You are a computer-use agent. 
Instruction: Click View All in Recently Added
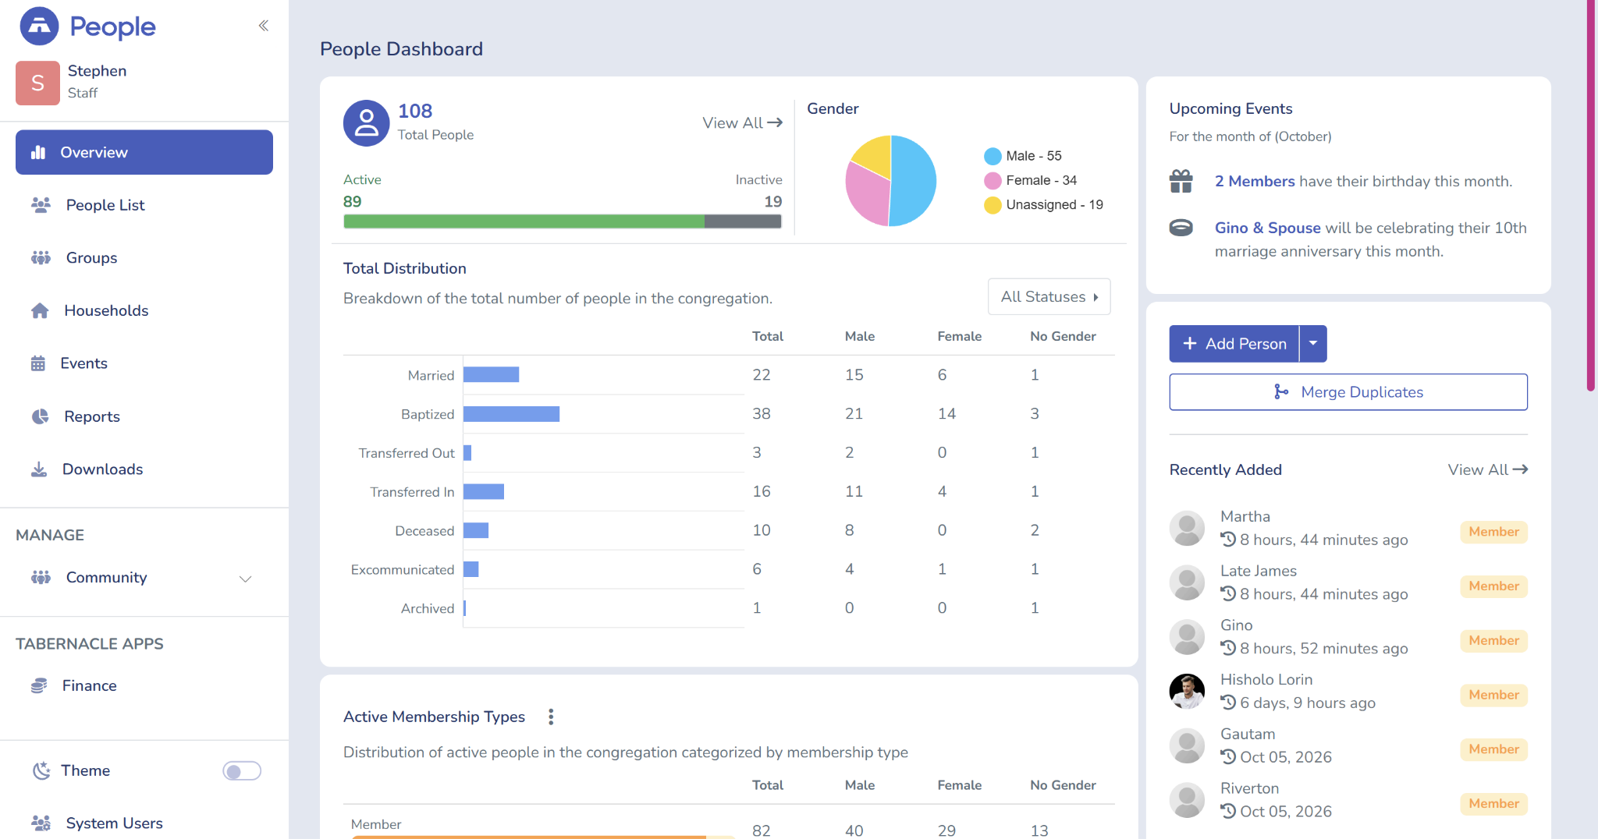1488,469
